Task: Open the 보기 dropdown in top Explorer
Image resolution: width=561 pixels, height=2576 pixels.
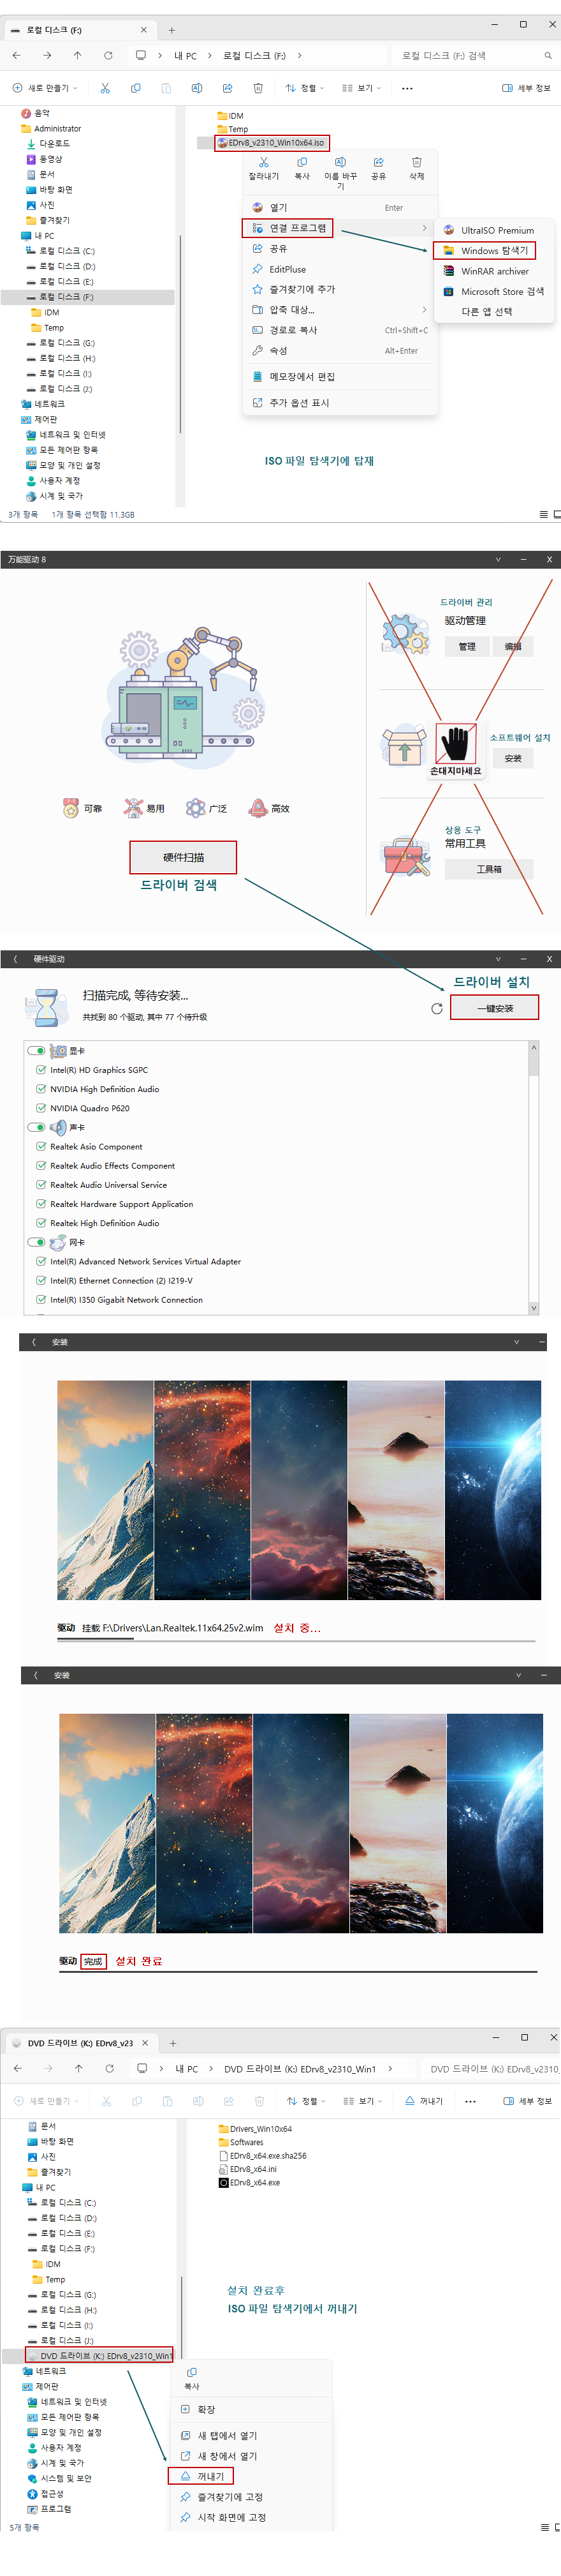Action: [361, 88]
